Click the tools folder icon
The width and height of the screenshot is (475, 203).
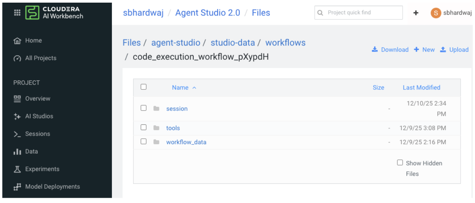pos(156,128)
